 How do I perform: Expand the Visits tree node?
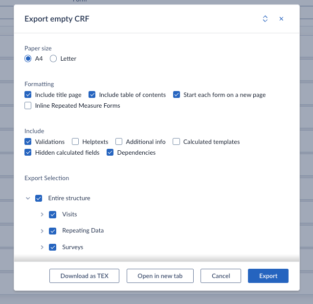click(42, 214)
